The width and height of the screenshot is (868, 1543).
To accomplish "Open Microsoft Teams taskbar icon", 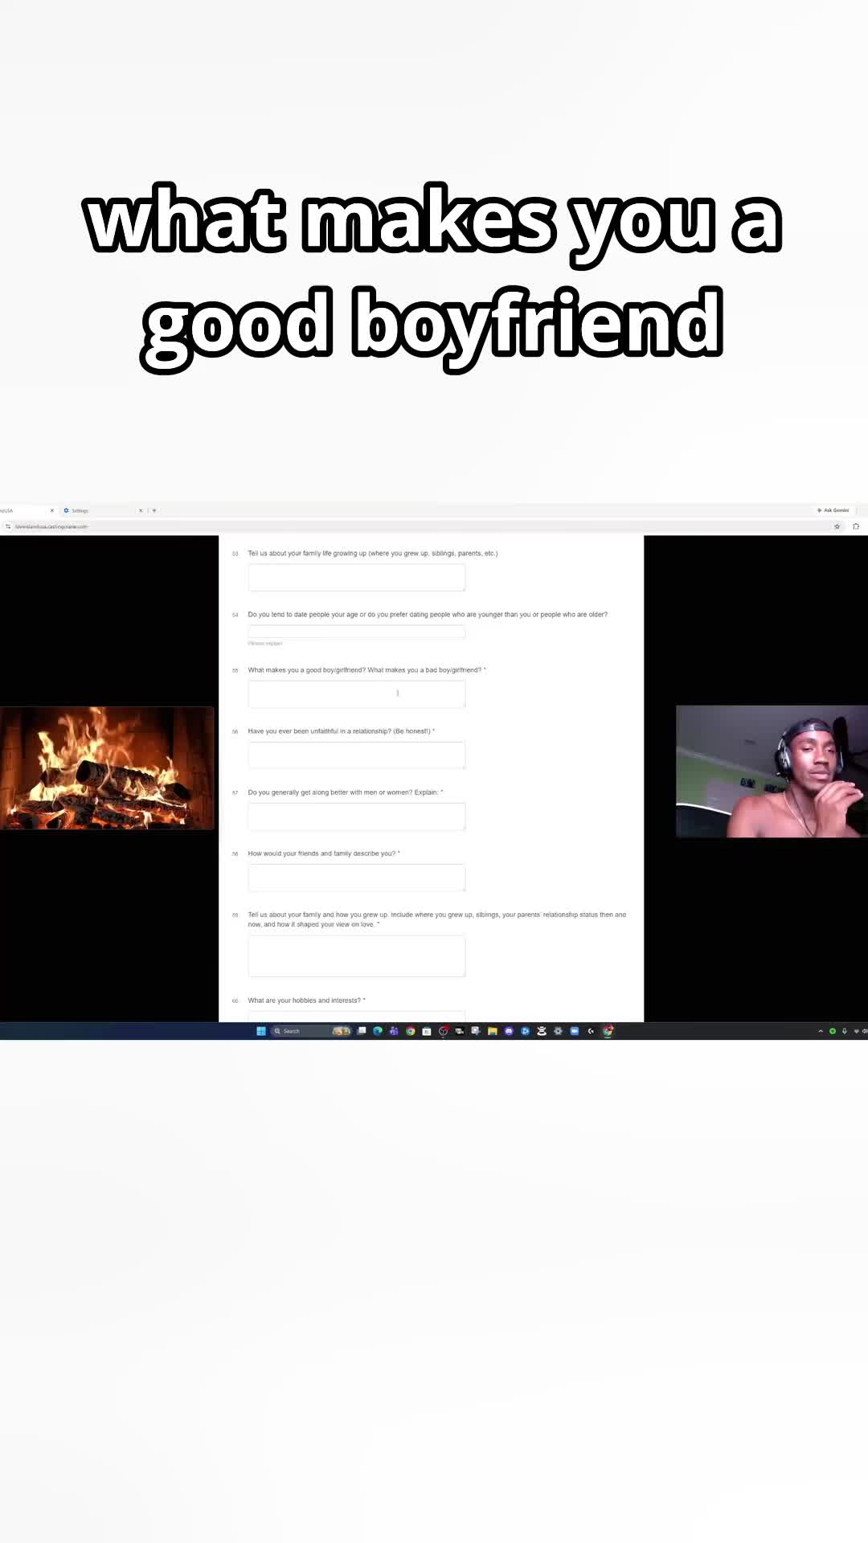I will coord(394,1031).
